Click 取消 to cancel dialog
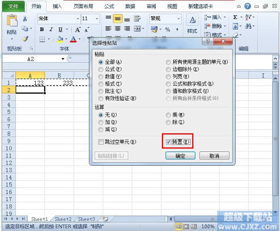Image resolution: width=280 pixels, height=231 pixels. pyautogui.click(x=214, y=156)
